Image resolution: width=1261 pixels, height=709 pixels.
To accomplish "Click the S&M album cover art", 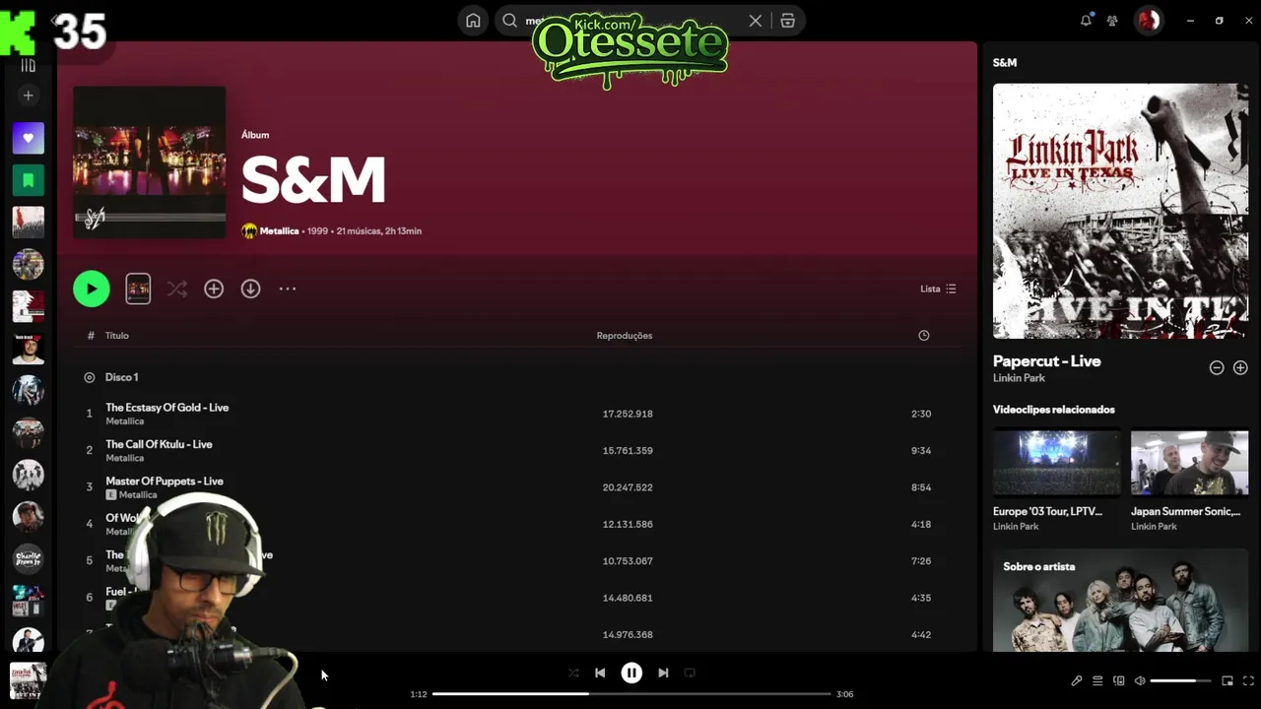I will coord(149,161).
